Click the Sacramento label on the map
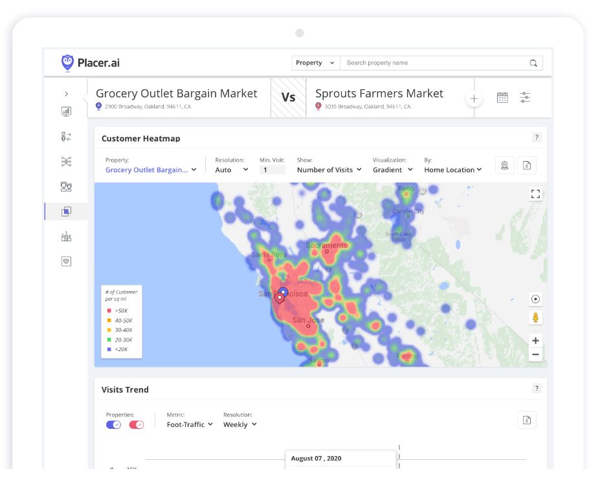This screenshot has height=489, width=611. pyautogui.click(x=327, y=245)
